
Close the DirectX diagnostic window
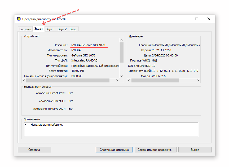point(209,19)
